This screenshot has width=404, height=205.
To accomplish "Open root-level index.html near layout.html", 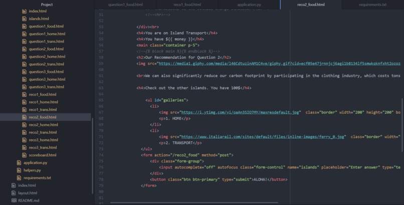I will (x=27, y=185).
